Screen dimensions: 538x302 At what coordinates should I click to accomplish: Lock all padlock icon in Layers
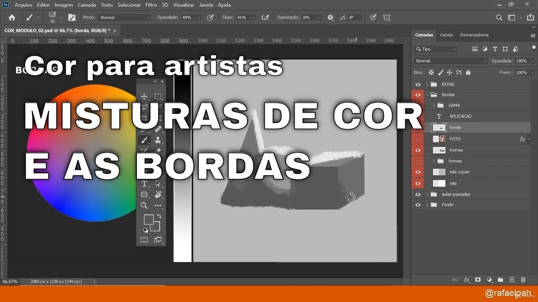coord(468,72)
